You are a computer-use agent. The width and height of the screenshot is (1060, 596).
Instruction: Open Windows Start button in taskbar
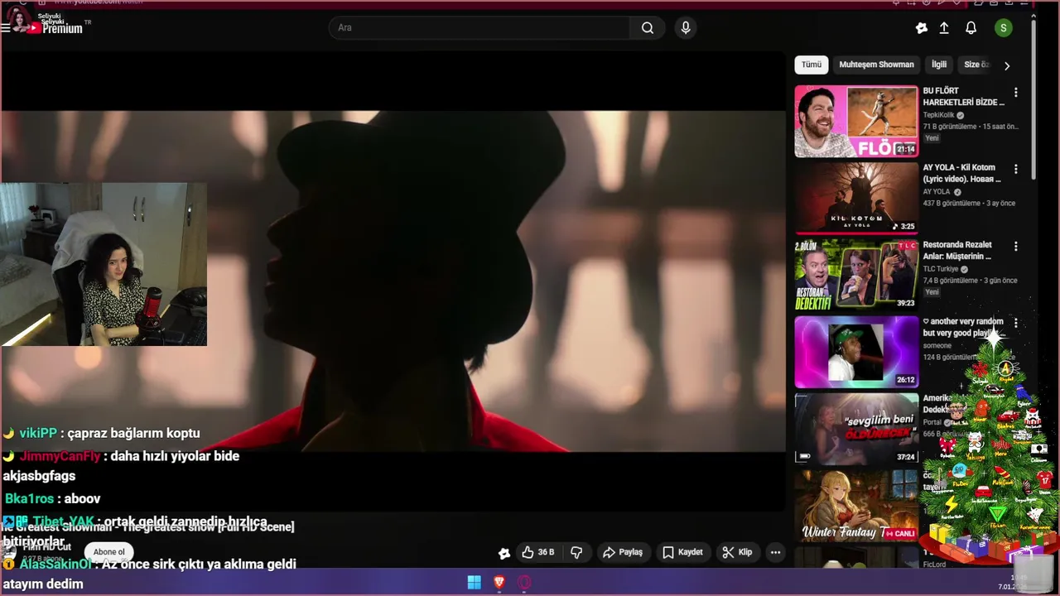point(474,582)
